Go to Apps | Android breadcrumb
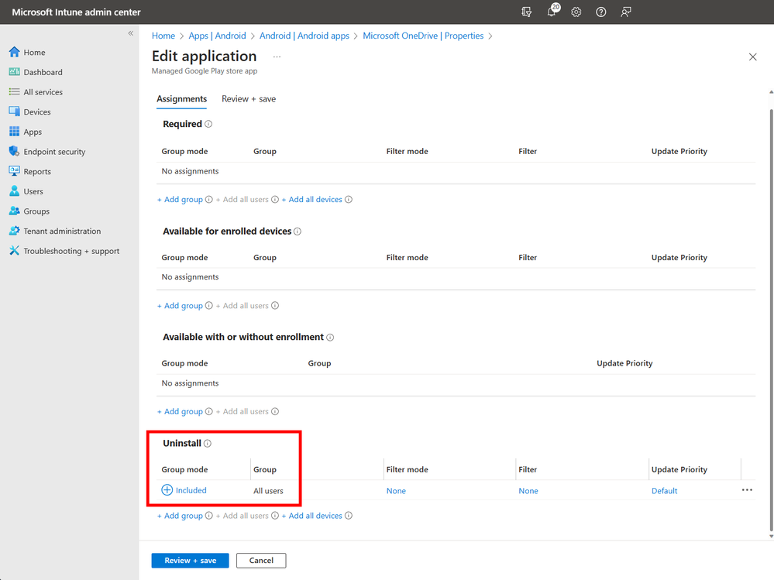 coord(217,36)
